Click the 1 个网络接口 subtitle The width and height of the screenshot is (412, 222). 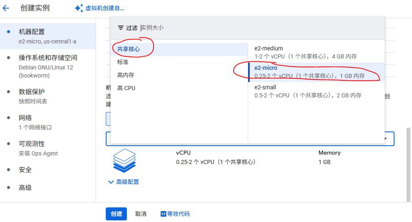point(35,127)
